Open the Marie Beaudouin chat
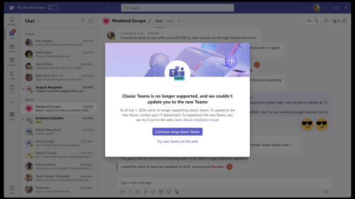This screenshot has height=199, width=355. 59,131
